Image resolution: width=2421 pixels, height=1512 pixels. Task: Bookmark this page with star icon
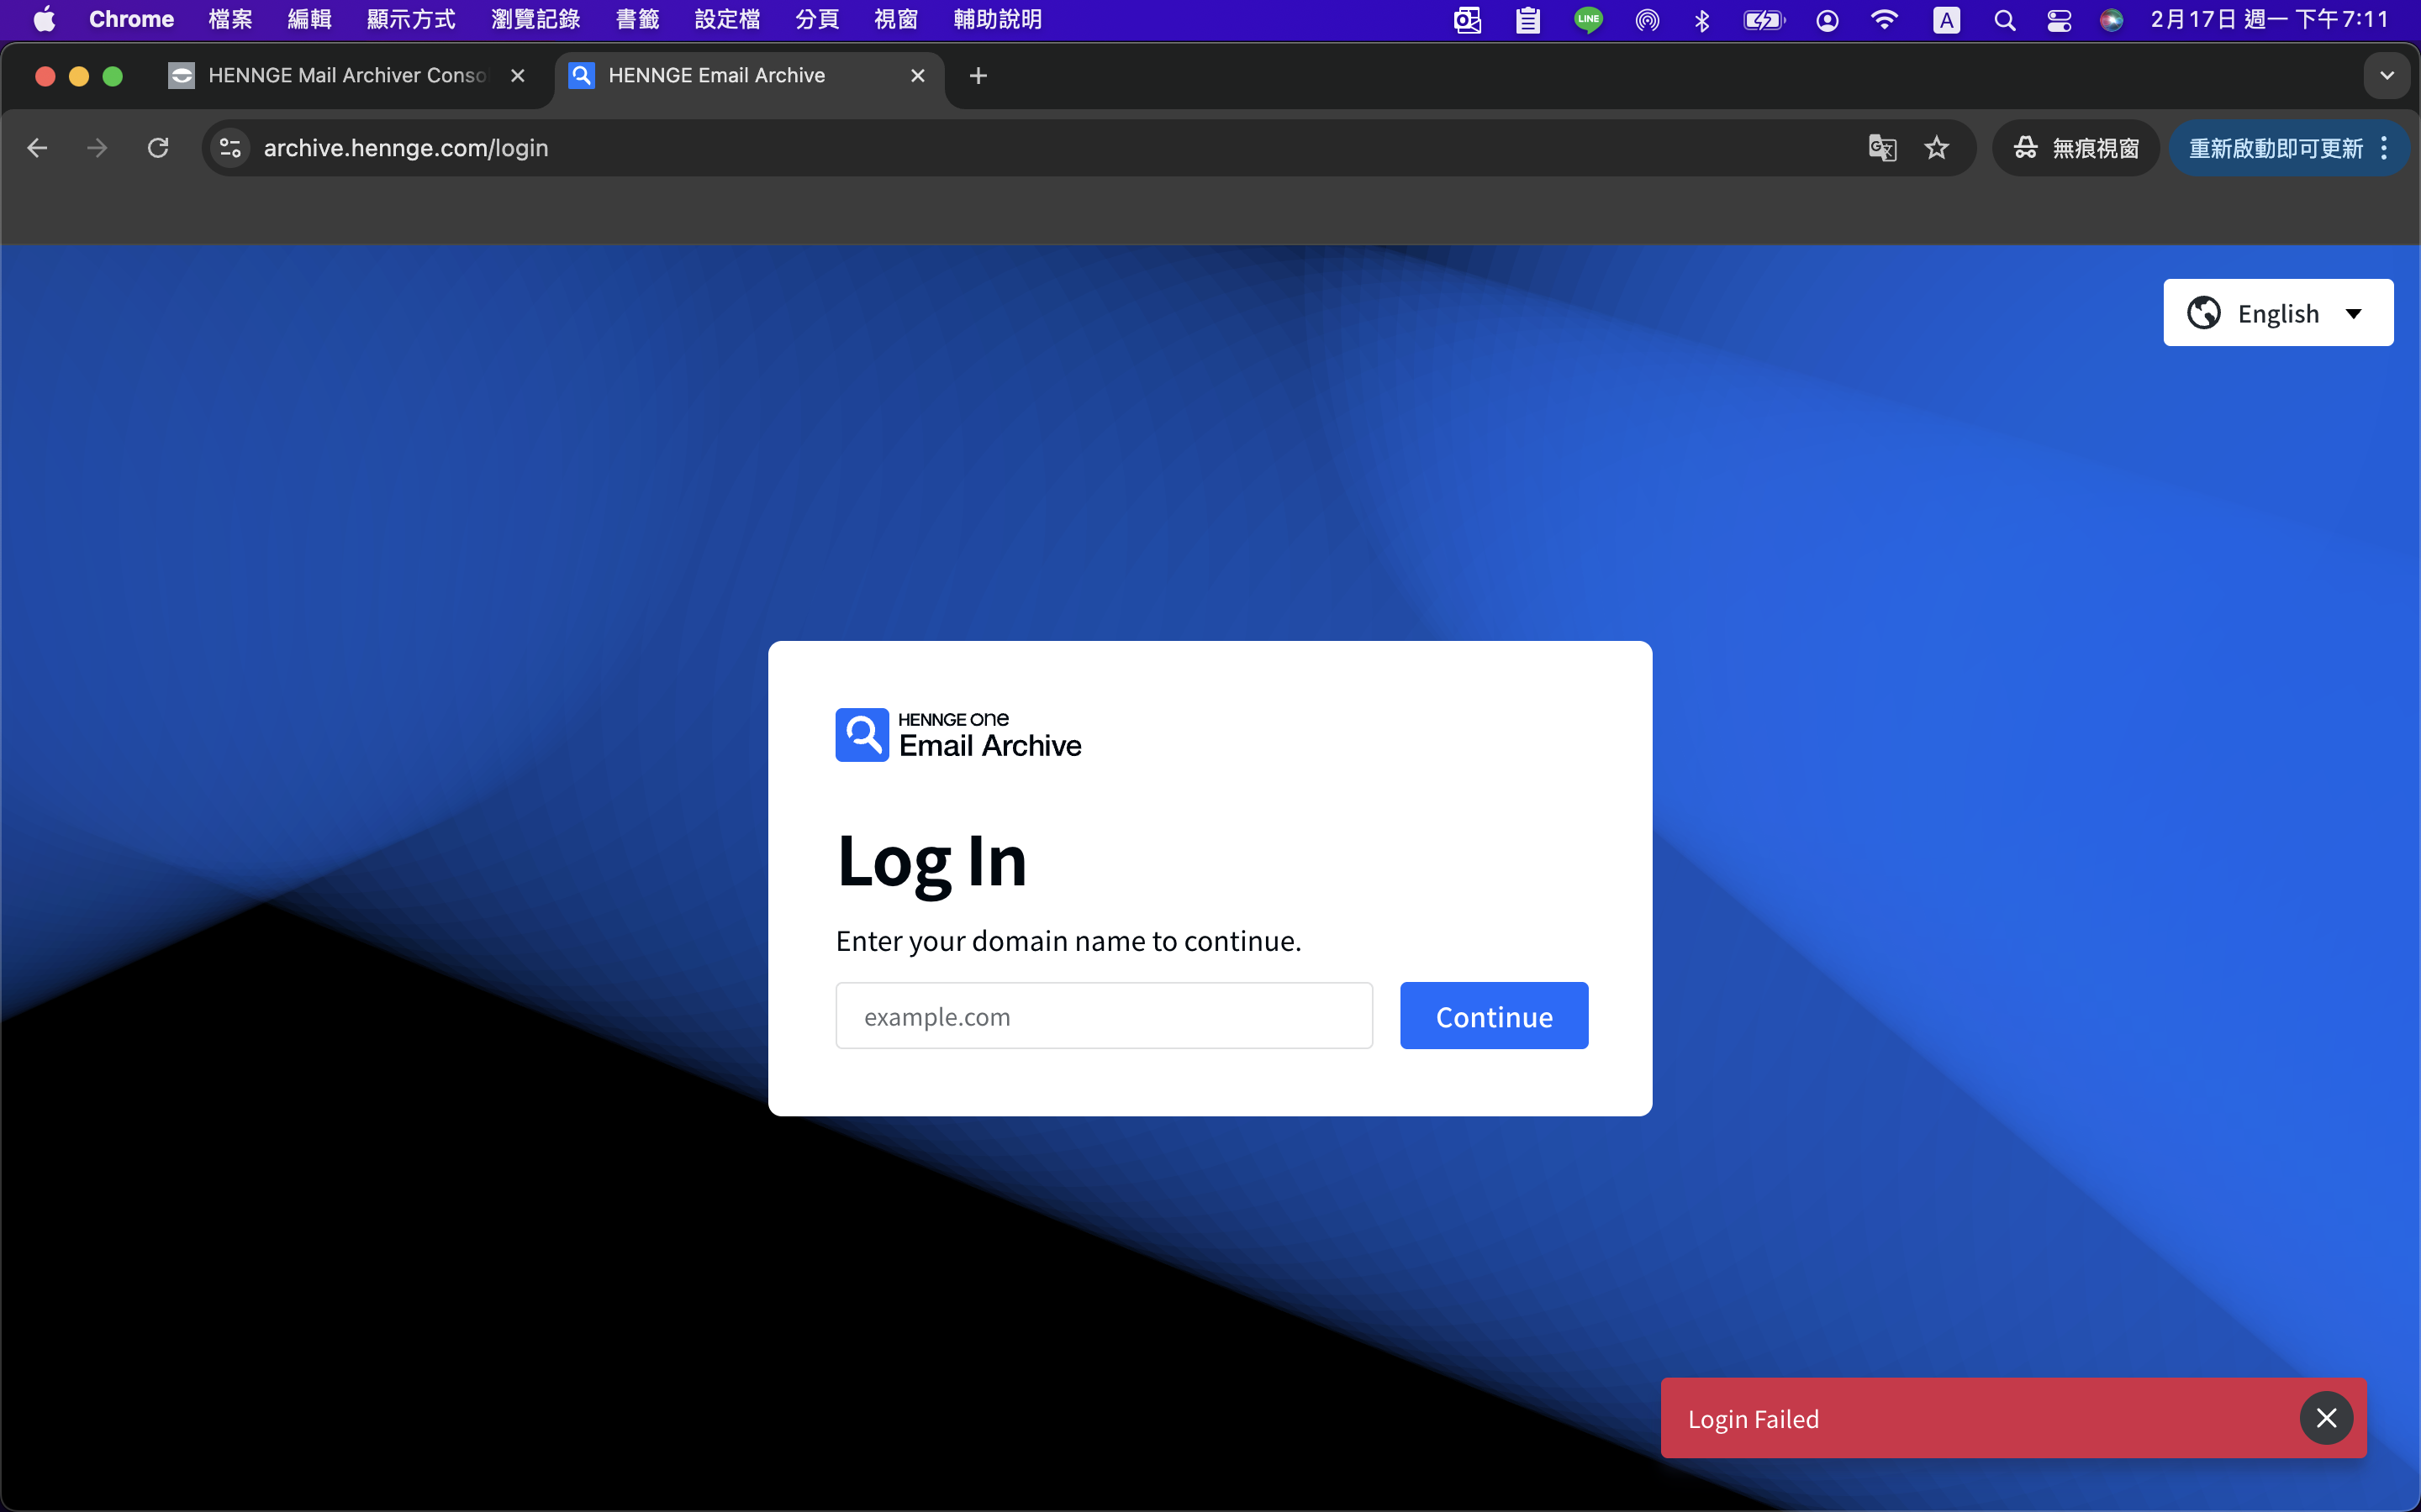(x=1937, y=148)
